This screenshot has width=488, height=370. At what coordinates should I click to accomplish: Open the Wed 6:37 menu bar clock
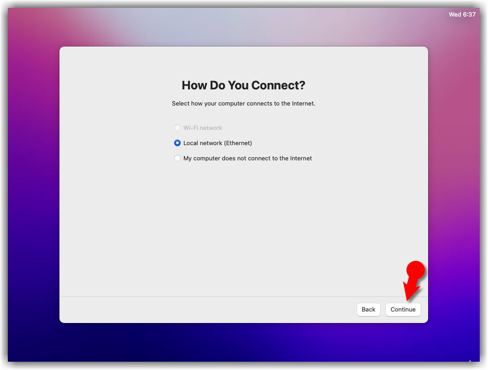coord(462,15)
